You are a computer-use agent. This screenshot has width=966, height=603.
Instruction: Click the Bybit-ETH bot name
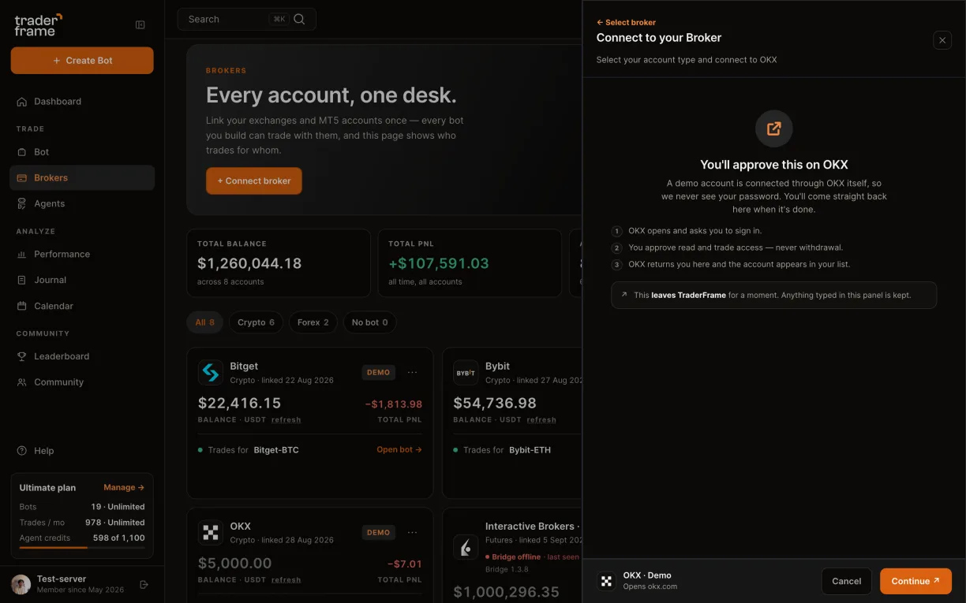click(530, 450)
